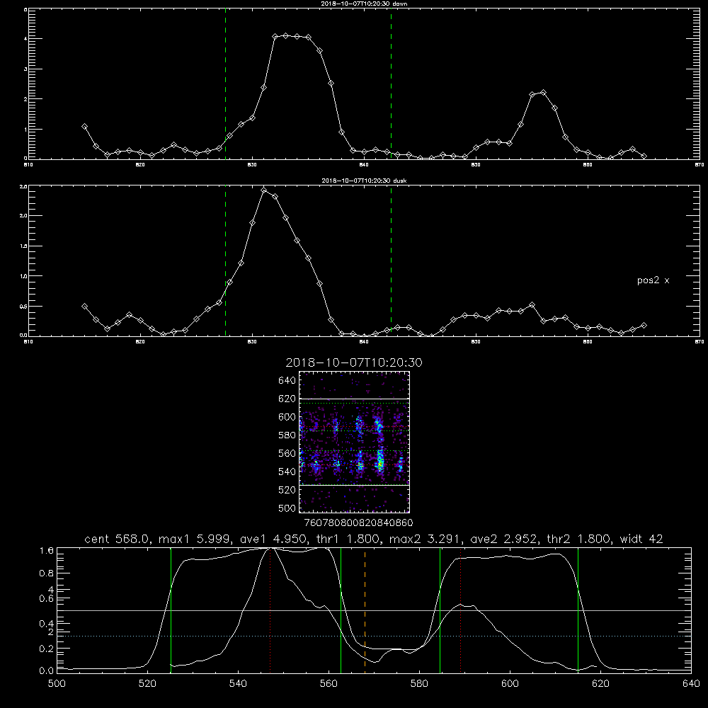Click the dawn plot's second peak marker near 856
Screen dimensions: 708x708
click(543, 93)
